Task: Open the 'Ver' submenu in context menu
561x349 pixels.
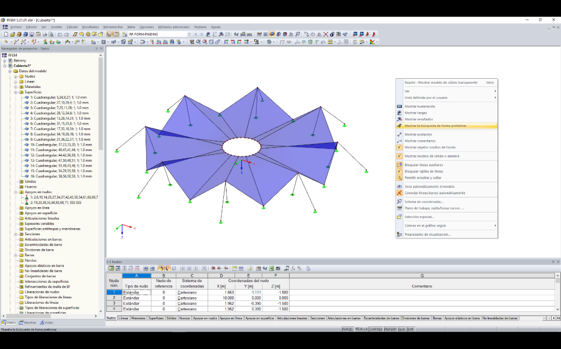Action: [x=447, y=91]
